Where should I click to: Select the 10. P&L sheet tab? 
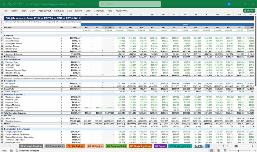click(198, 146)
